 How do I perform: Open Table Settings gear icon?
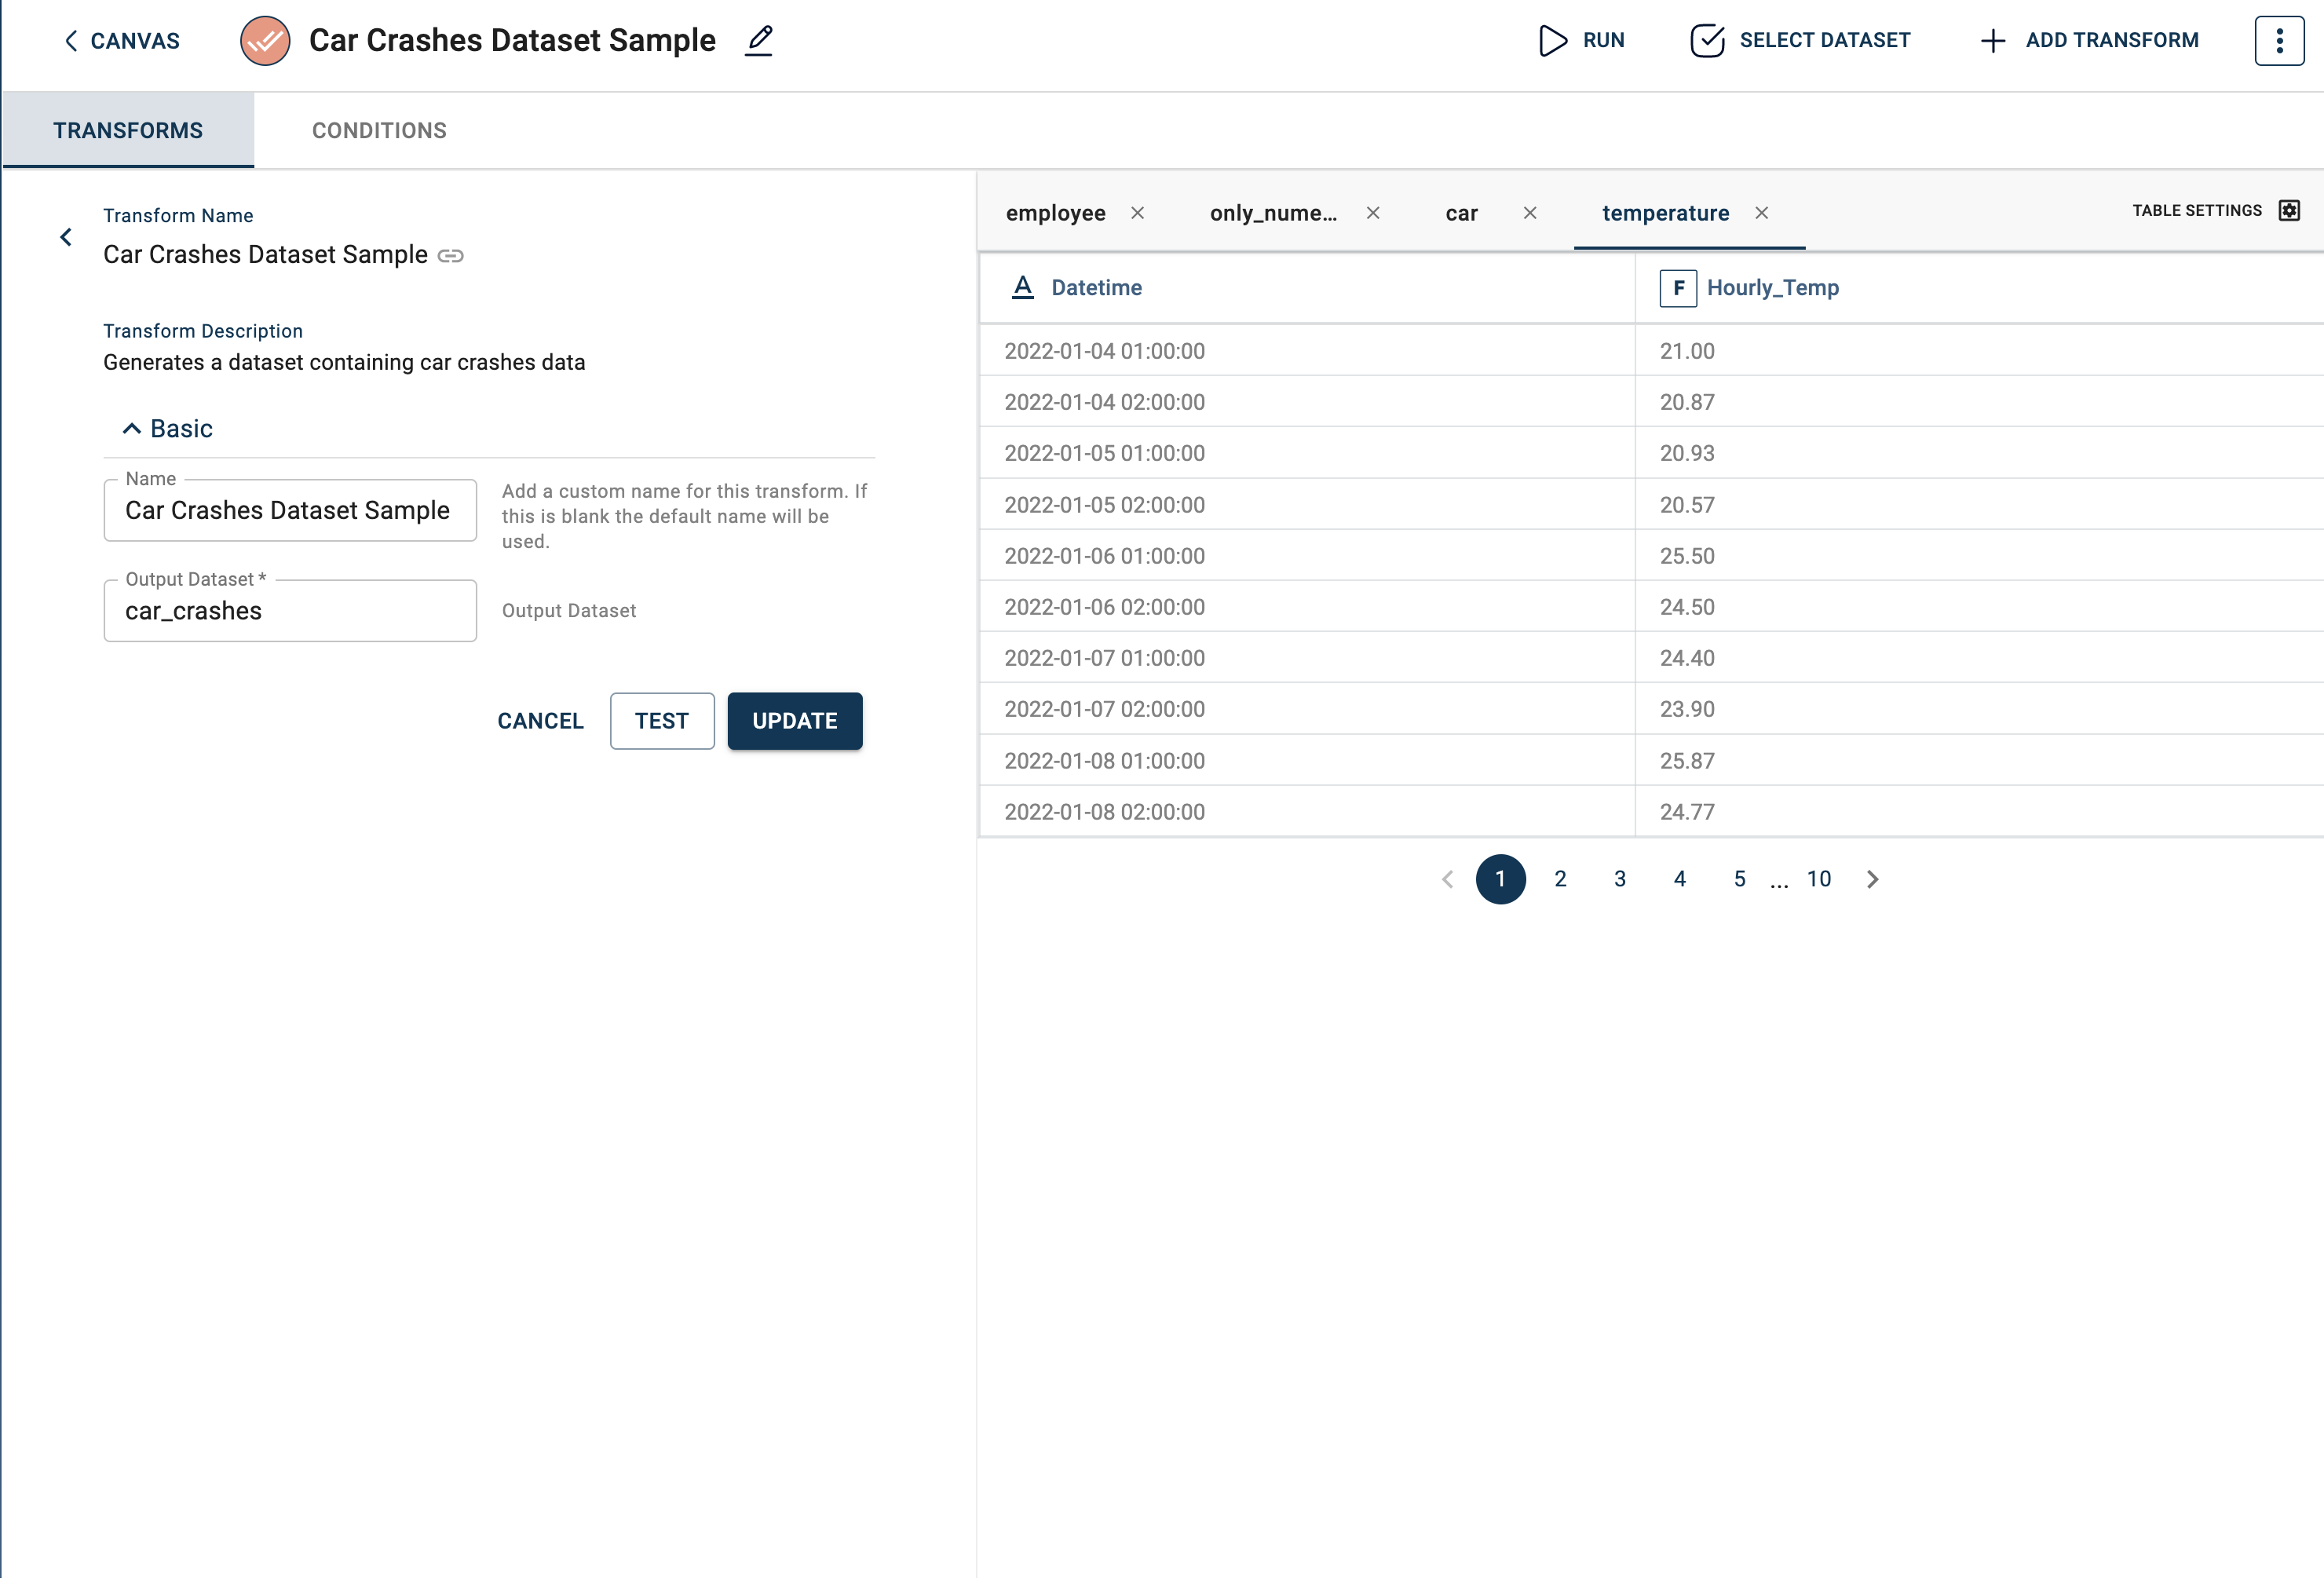(x=2288, y=210)
